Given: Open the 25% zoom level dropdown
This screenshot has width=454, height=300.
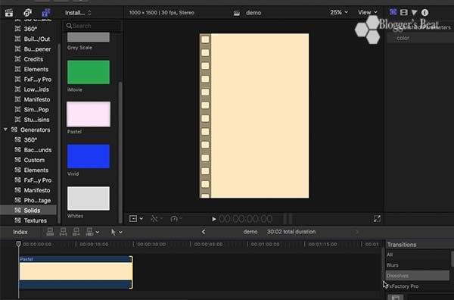Looking at the screenshot, I should tap(339, 12).
